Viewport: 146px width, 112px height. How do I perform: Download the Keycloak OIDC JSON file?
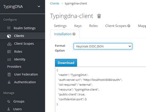66,63
